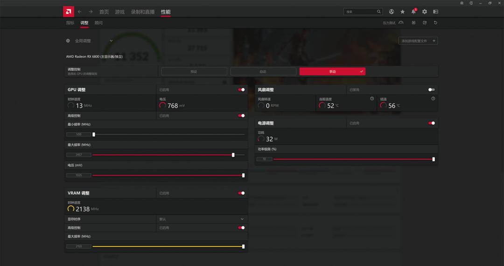The height and width of the screenshot is (266, 504).
Task: Toggle the 电源调整 power tuning switch
Action: (x=431, y=123)
